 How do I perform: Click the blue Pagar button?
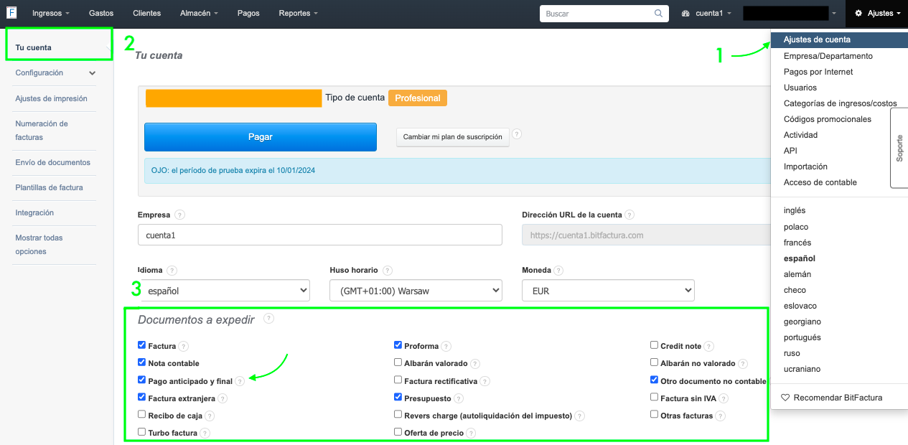260,136
